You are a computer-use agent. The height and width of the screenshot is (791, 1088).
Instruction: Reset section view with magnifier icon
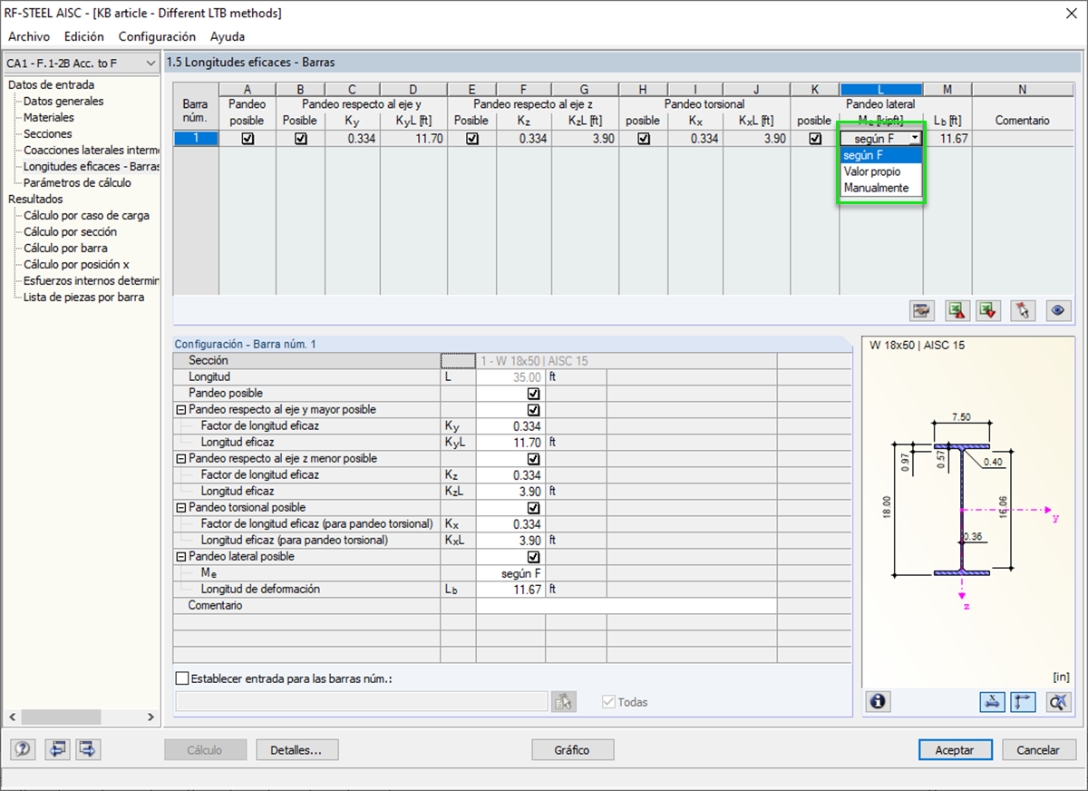coord(1058,701)
